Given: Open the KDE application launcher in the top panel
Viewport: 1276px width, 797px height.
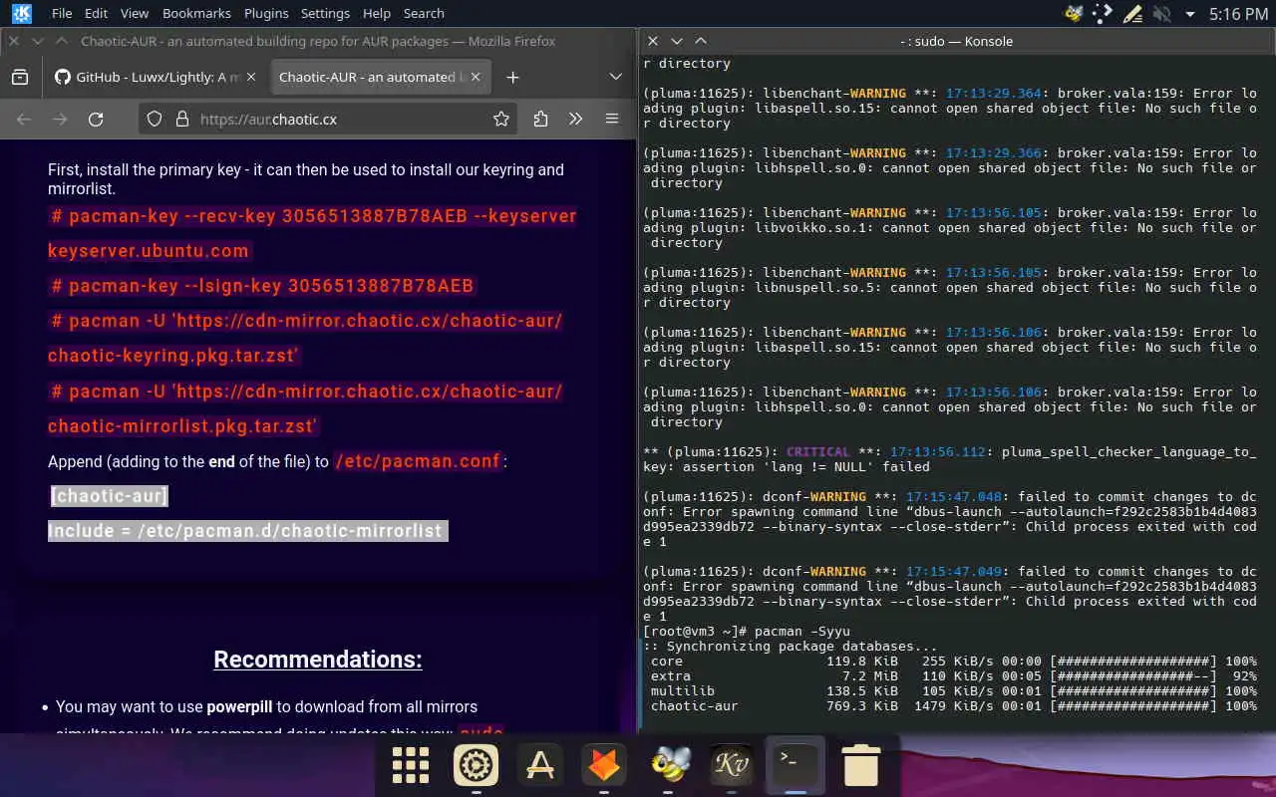Looking at the screenshot, I should [x=21, y=13].
